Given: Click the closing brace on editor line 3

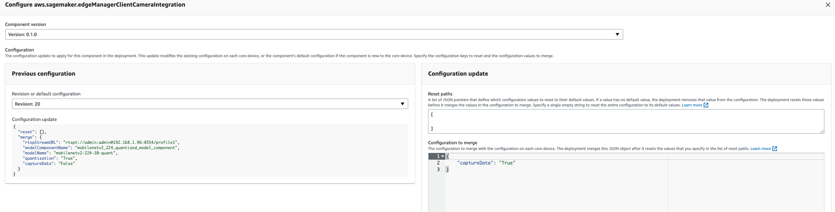Looking at the screenshot, I should pyautogui.click(x=447, y=169).
